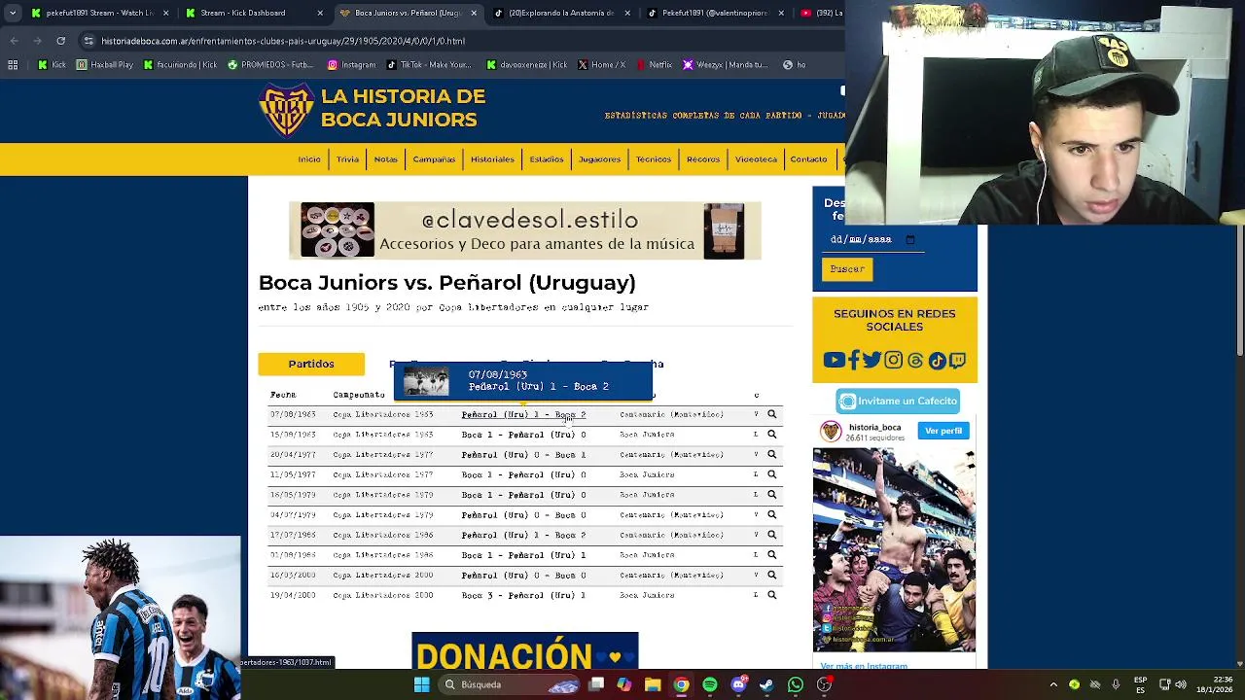Open OBS Studio from the taskbar
This screenshot has width=1245, height=700.
824,684
